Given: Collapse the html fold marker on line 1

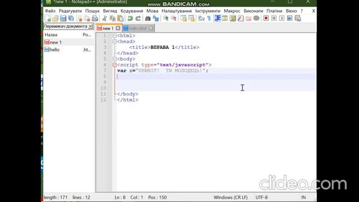Looking at the screenshot, I should 114,36.
